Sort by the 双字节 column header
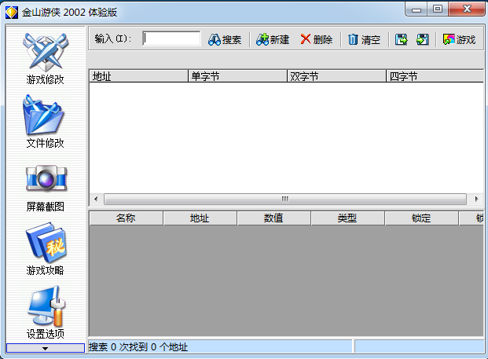Viewport: 488px width, 359px height. (336, 76)
